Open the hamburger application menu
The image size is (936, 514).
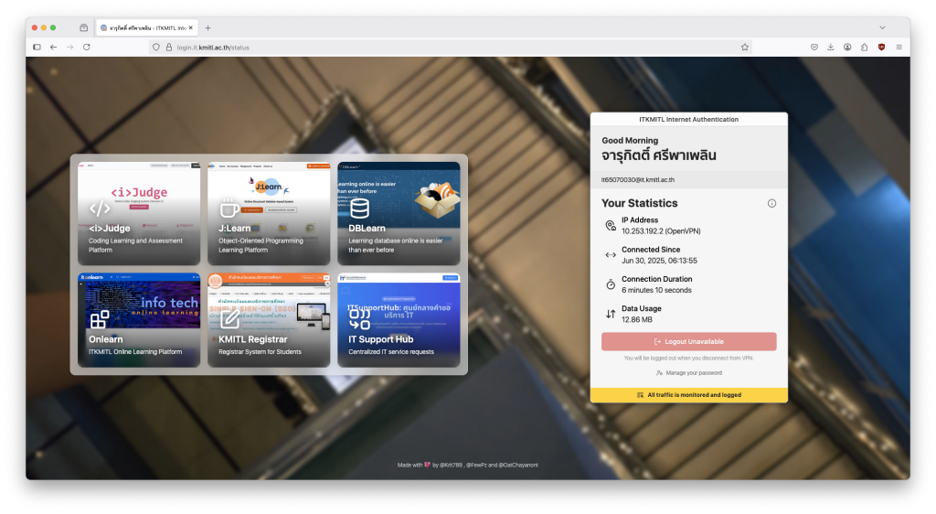899,48
